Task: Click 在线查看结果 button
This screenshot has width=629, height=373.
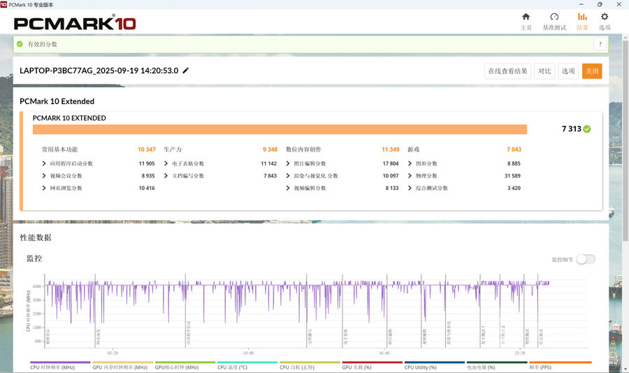Action: coord(507,71)
